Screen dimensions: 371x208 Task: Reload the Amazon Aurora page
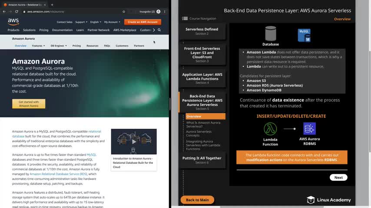point(17,12)
